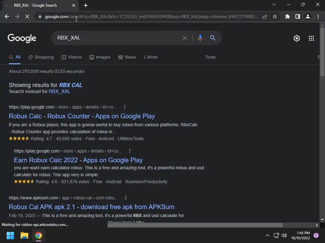Viewport: 325px width, 243px height.
Task: Open the tab search dropdown
Action: point(274,4)
